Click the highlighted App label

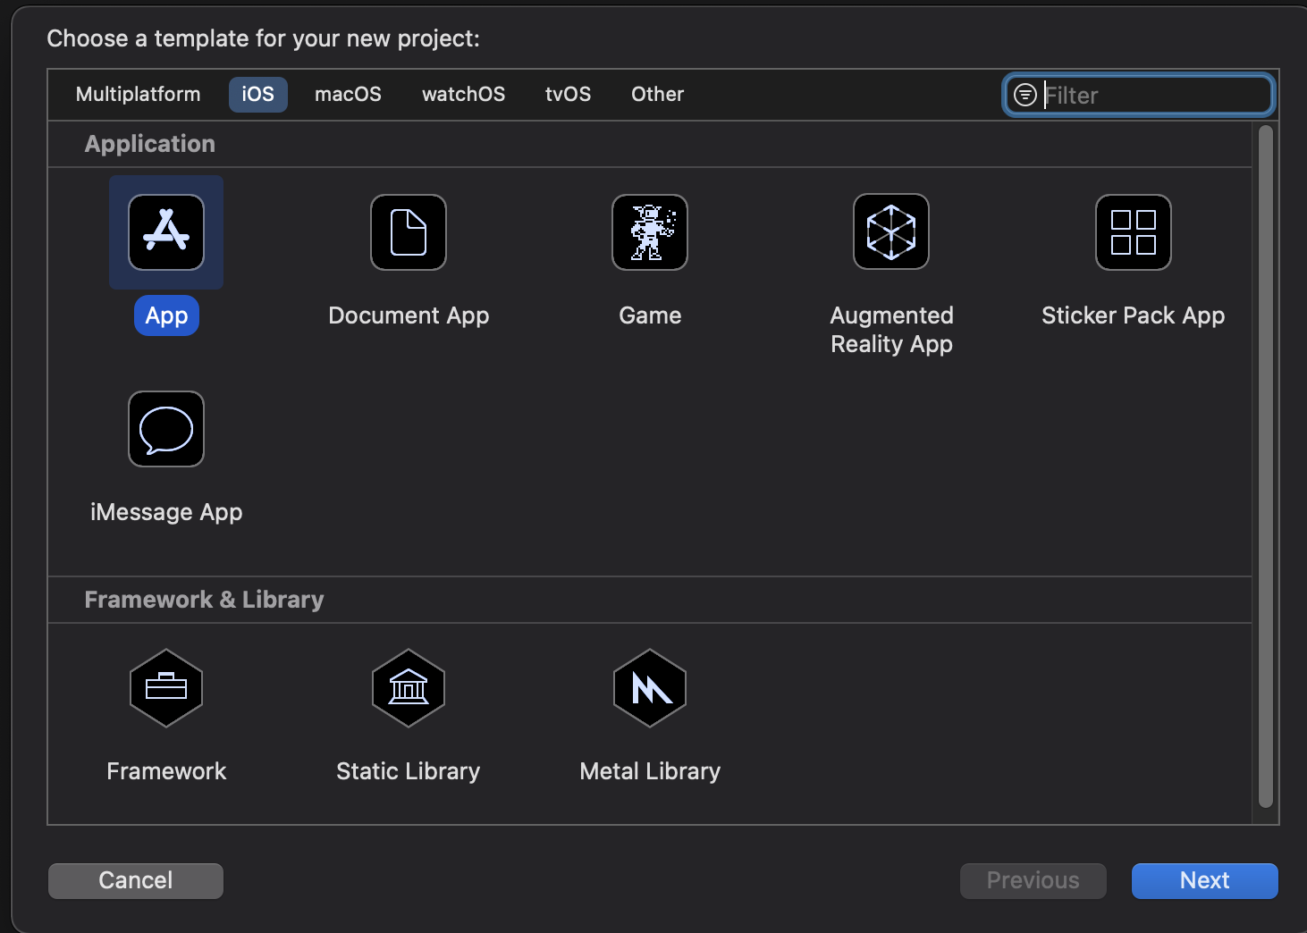pyautogui.click(x=166, y=315)
